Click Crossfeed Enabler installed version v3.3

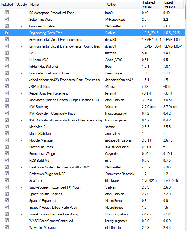pyautogui.click(x=145, y=26)
